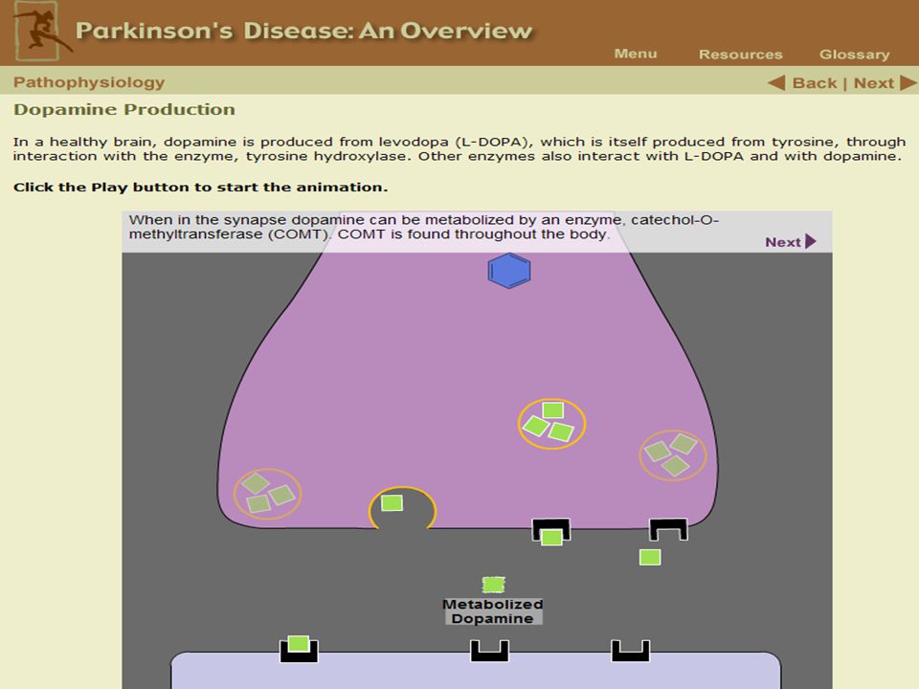Open the Resources page
Viewport: 919px width, 689px height.
pos(740,55)
